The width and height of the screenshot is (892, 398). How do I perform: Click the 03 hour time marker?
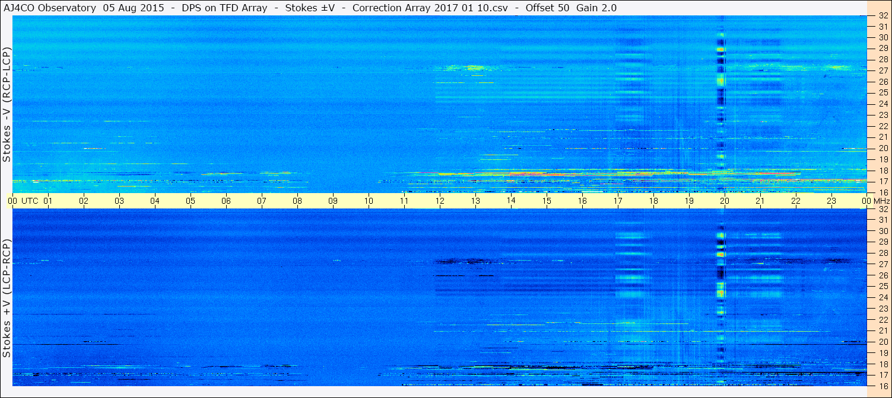[119, 201]
